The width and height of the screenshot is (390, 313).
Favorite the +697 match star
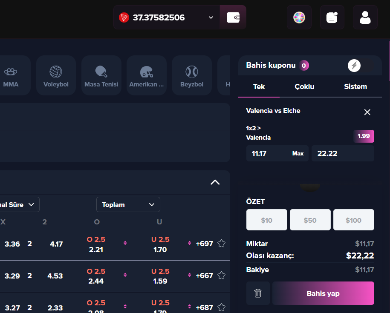coord(221,244)
